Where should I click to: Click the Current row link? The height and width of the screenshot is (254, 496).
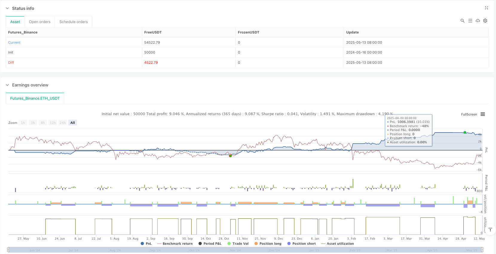coord(14,42)
